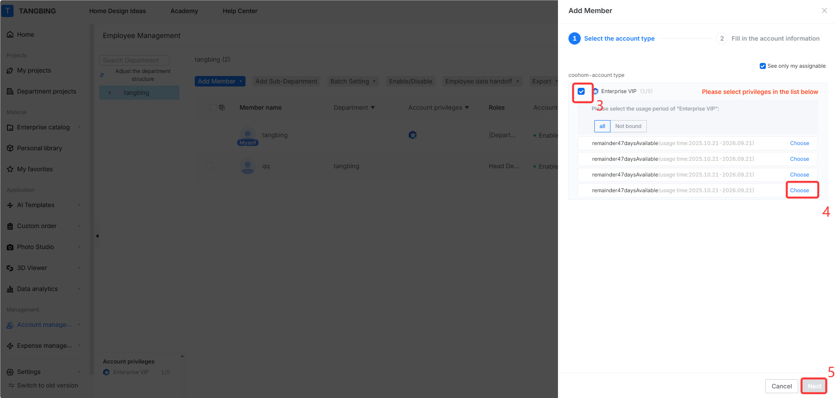Toggle See only my assignable checkbox
Image resolution: width=835 pixels, height=398 pixels.
click(x=763, y=66)
